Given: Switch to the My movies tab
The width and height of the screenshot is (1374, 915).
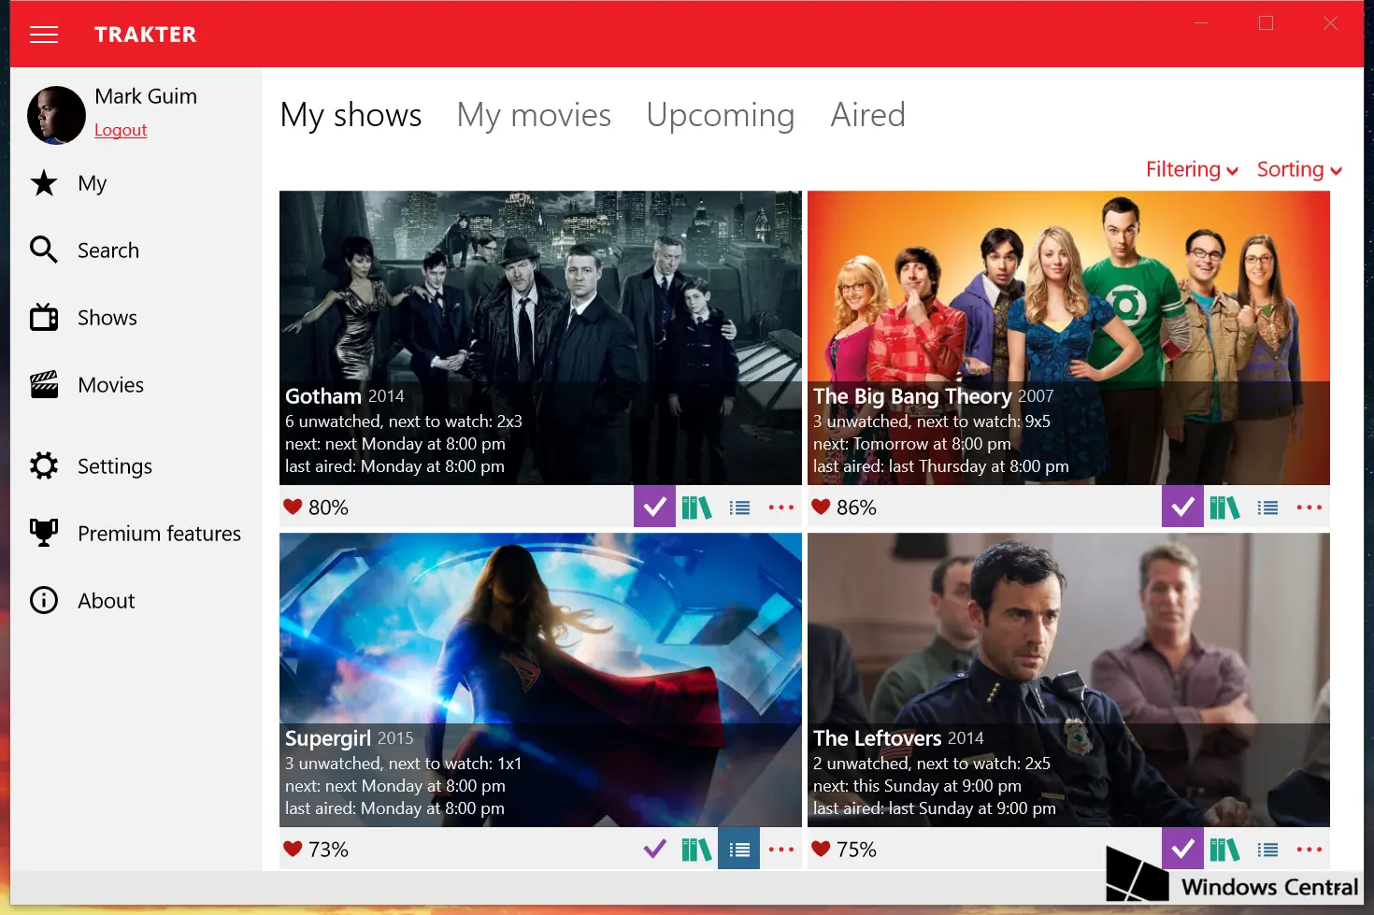Looking at the screenshot, I should tap(534, 115).
